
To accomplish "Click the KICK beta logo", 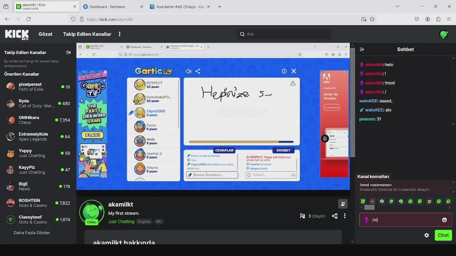I will pos(17,34).
